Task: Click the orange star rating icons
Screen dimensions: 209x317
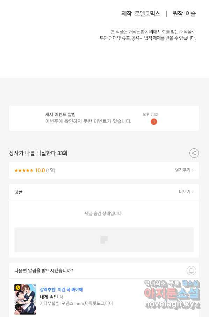Action: click(24, 170)
